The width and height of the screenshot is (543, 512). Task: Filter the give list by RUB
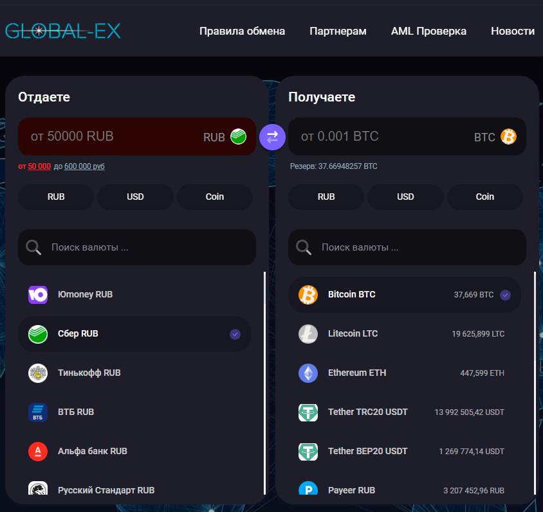pyautogui.click(x=56, y=197)
